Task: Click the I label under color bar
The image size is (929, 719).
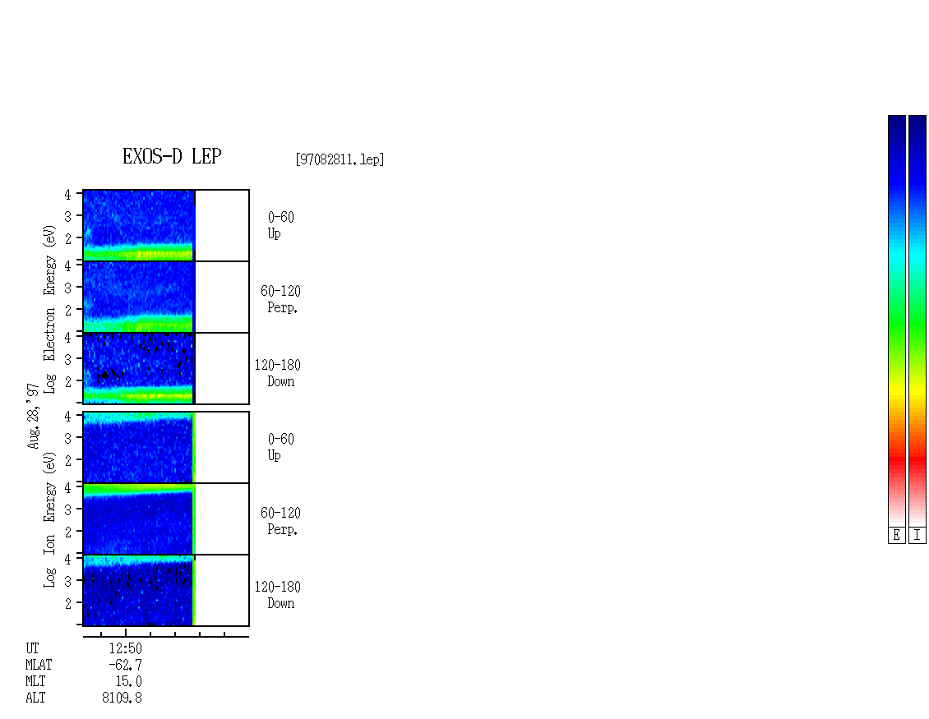Action: click(x=917, y=535)
